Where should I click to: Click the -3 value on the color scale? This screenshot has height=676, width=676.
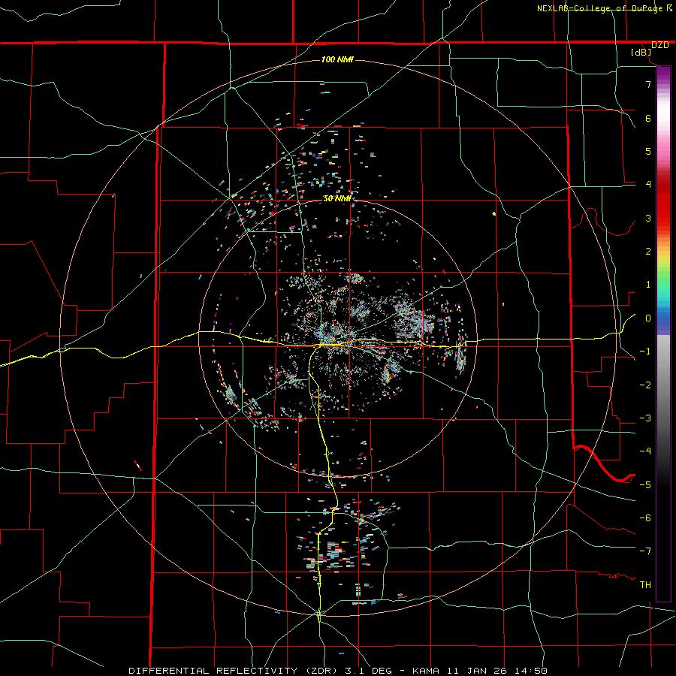645,418
